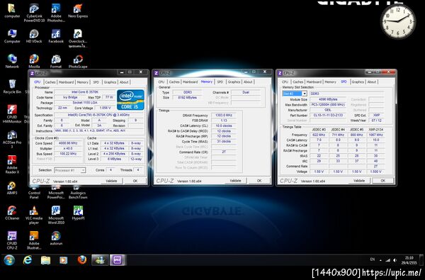The width and height of the screenshot is (425, 280).
Task: Click OK in the right CPU-Z SPD window
Action: coord(383,181)
